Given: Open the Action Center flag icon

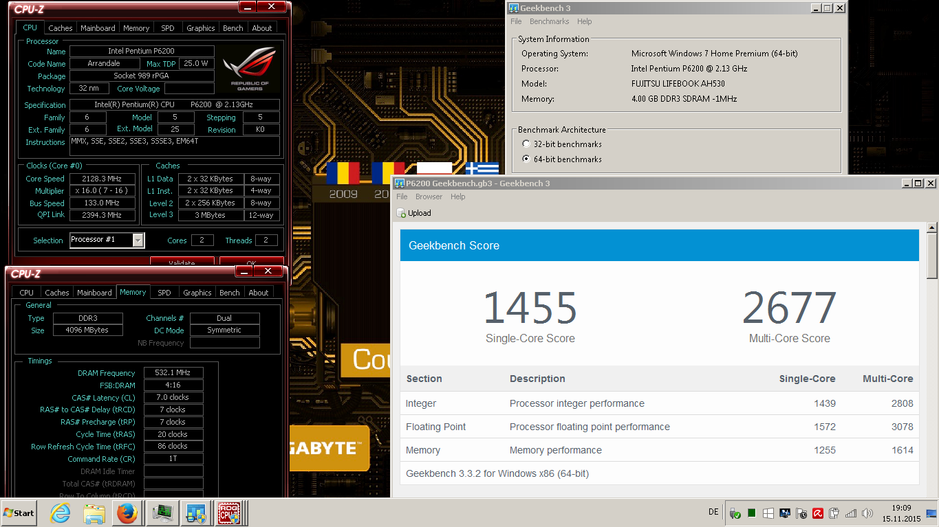Looking at the screenshot, I should tap(801, 513).
